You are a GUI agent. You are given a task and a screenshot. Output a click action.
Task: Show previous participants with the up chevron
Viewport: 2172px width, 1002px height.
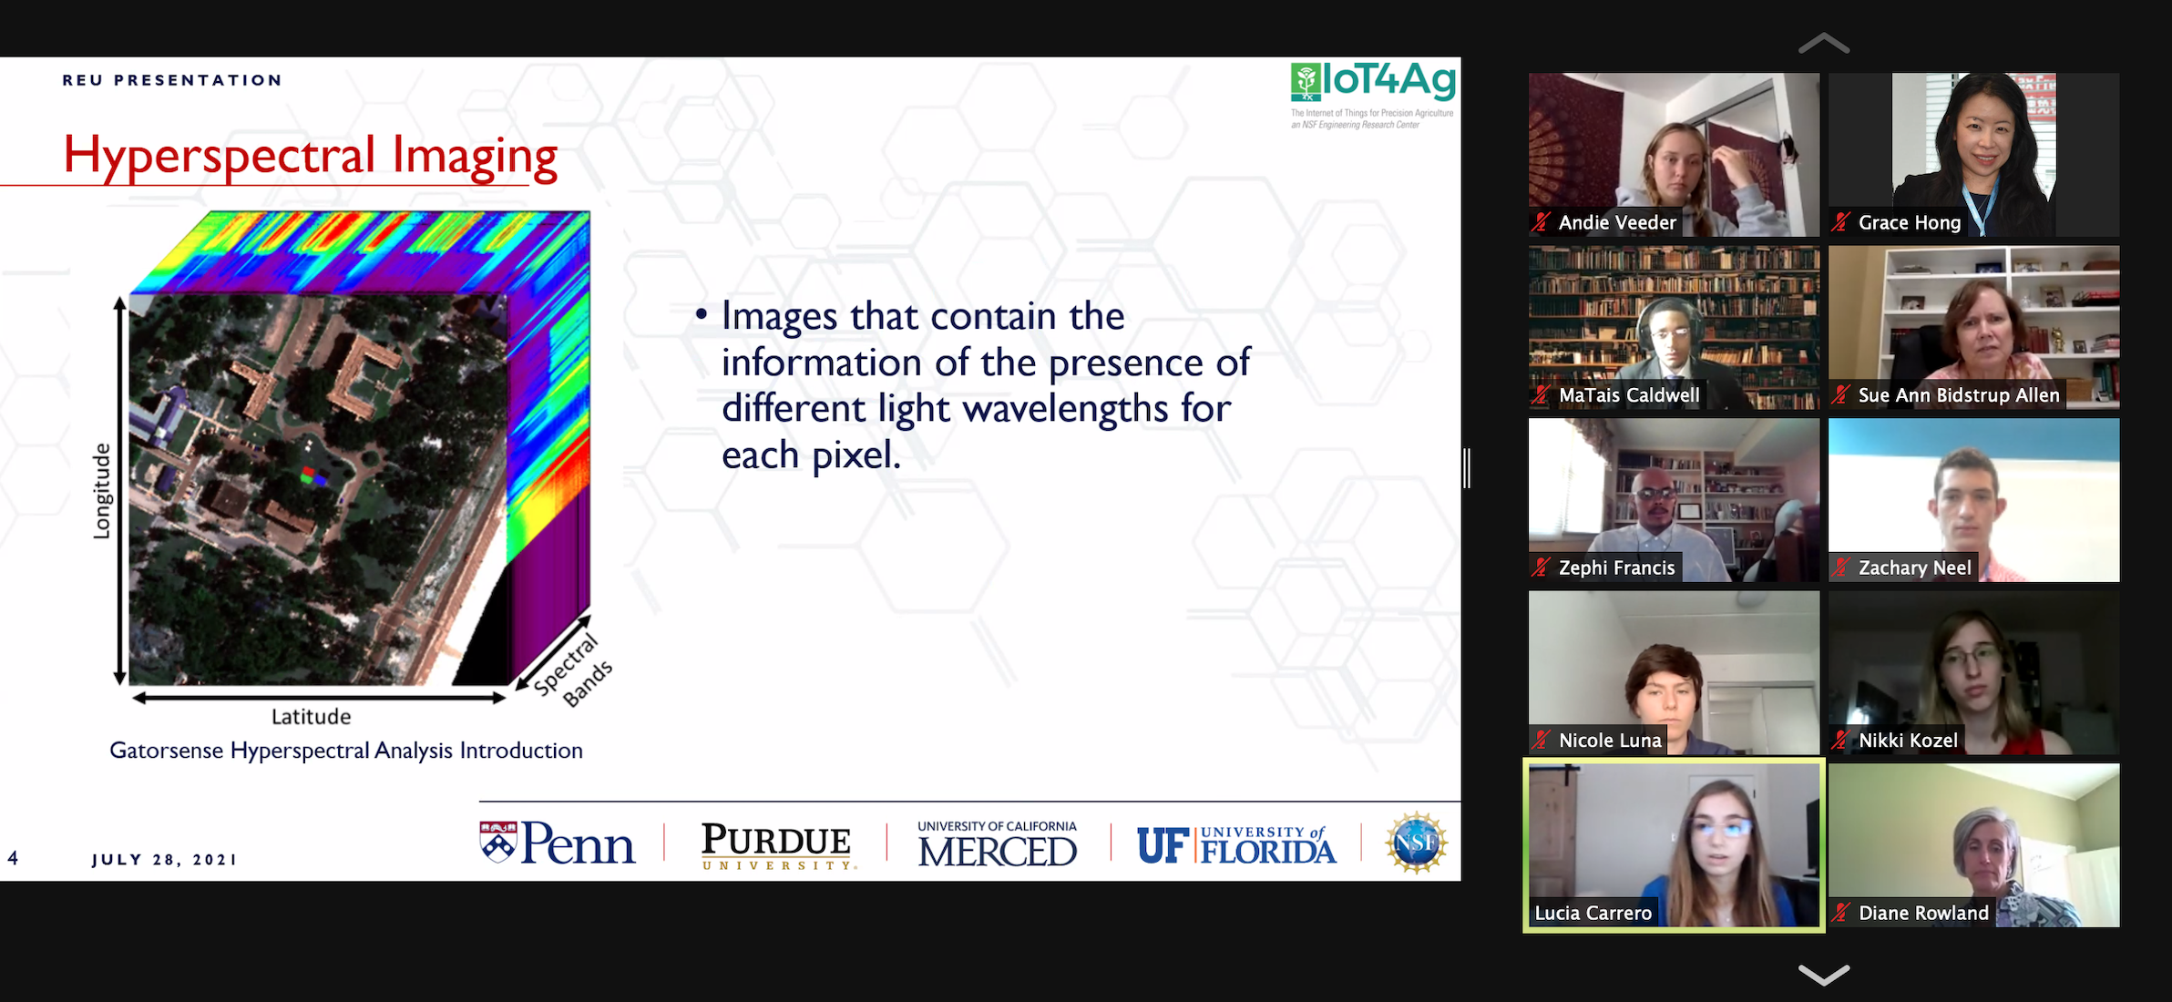[x=1824, y=43]
